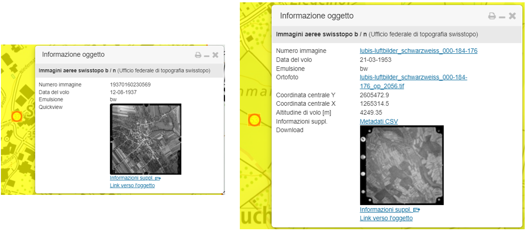
Task: Click the Download label in 1953 popup
Action: click(289, 130)
